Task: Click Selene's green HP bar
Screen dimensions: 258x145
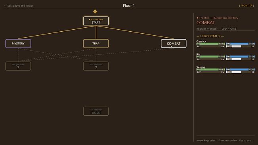Action: tap(210, 70)
